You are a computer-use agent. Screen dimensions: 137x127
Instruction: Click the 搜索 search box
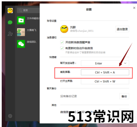click(x=28, y=11)
